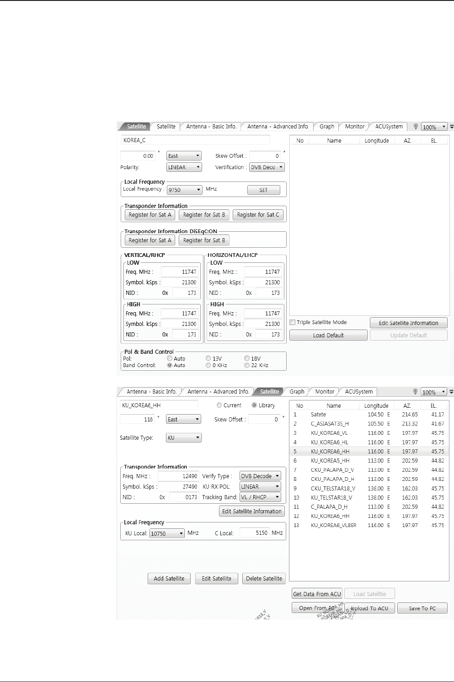This screenshot has height=682, width=454.
Task: Select list row 6 KU_KOREA5_HH
Action: pos(369,461)
